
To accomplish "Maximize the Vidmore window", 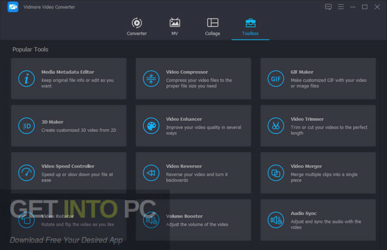I will (x=365, y=7).
